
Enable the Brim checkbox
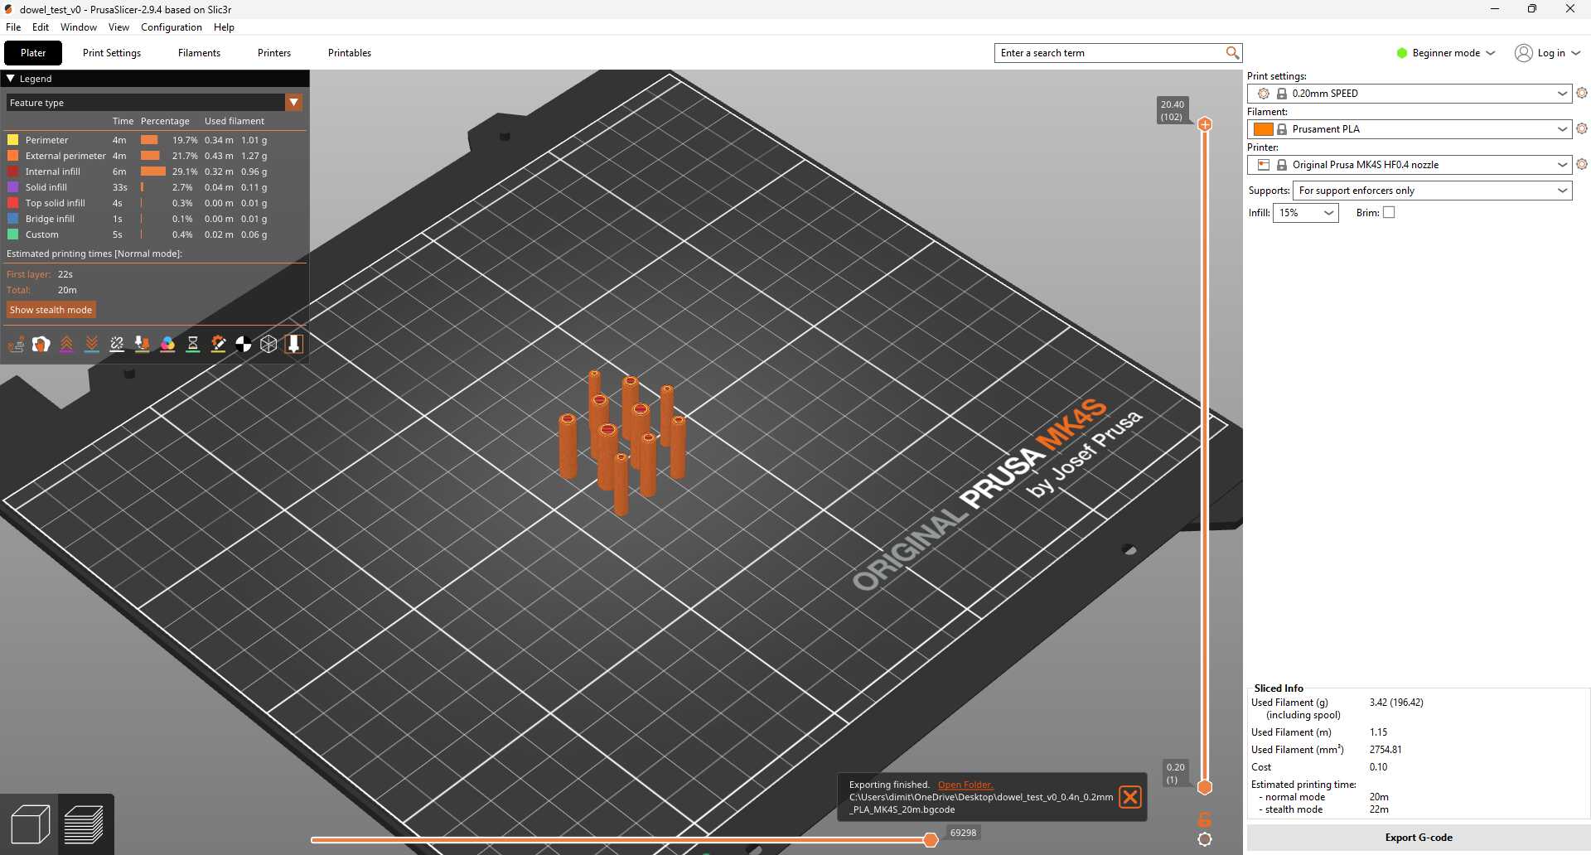pos(1389,213)
